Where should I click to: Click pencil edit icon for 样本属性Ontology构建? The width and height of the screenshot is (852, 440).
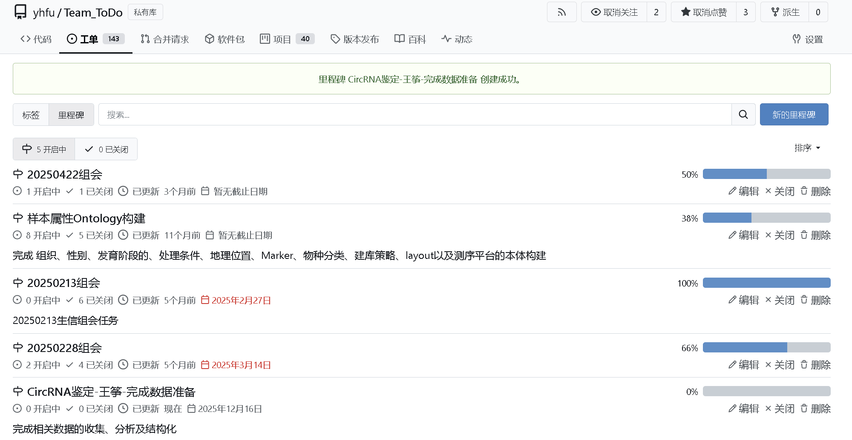pos(732,235)
